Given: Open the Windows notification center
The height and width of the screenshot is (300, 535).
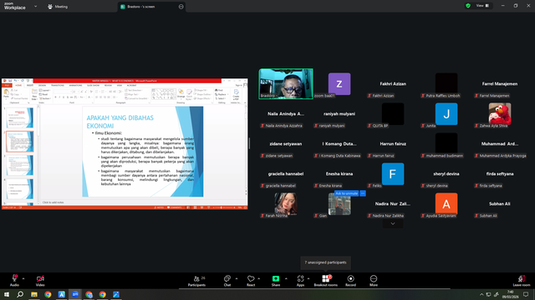Looking at the screenshot, I should click(x=526, y=294).
